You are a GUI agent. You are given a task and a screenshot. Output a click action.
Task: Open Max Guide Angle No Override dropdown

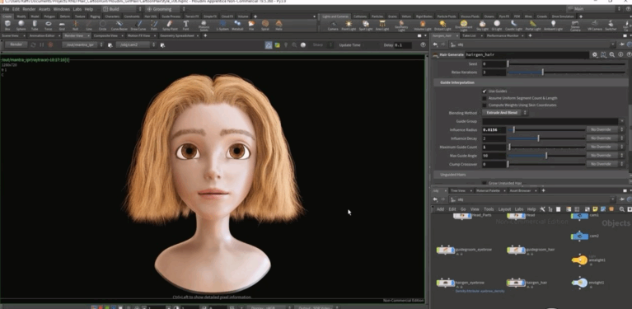(606, 156)
